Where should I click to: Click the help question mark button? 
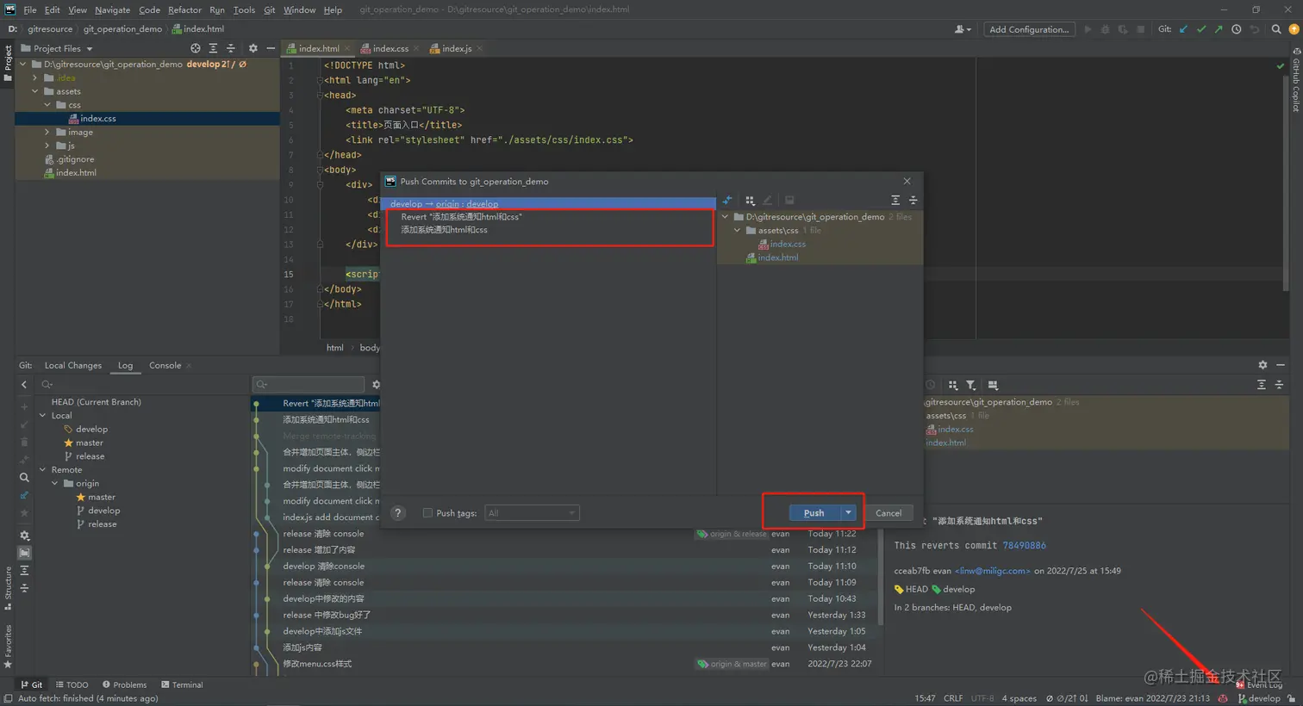pos(398,512)
